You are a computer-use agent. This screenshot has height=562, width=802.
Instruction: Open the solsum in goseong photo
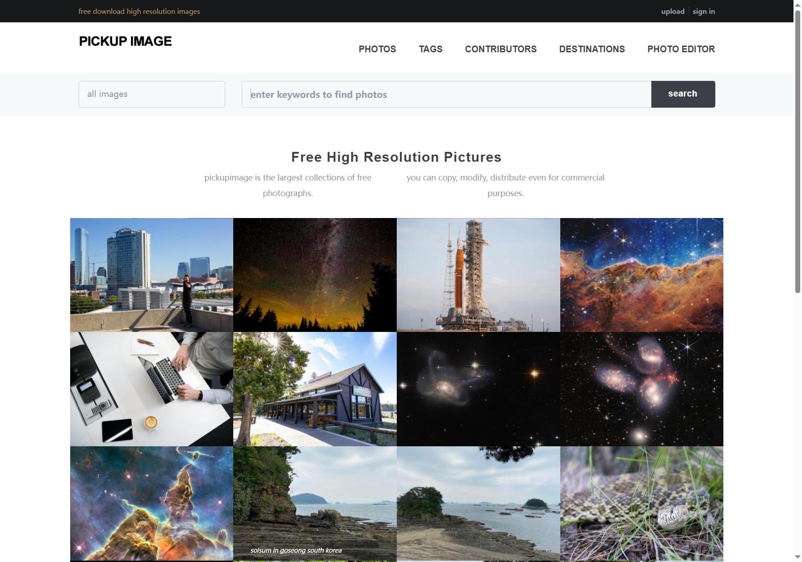[315, 503]
